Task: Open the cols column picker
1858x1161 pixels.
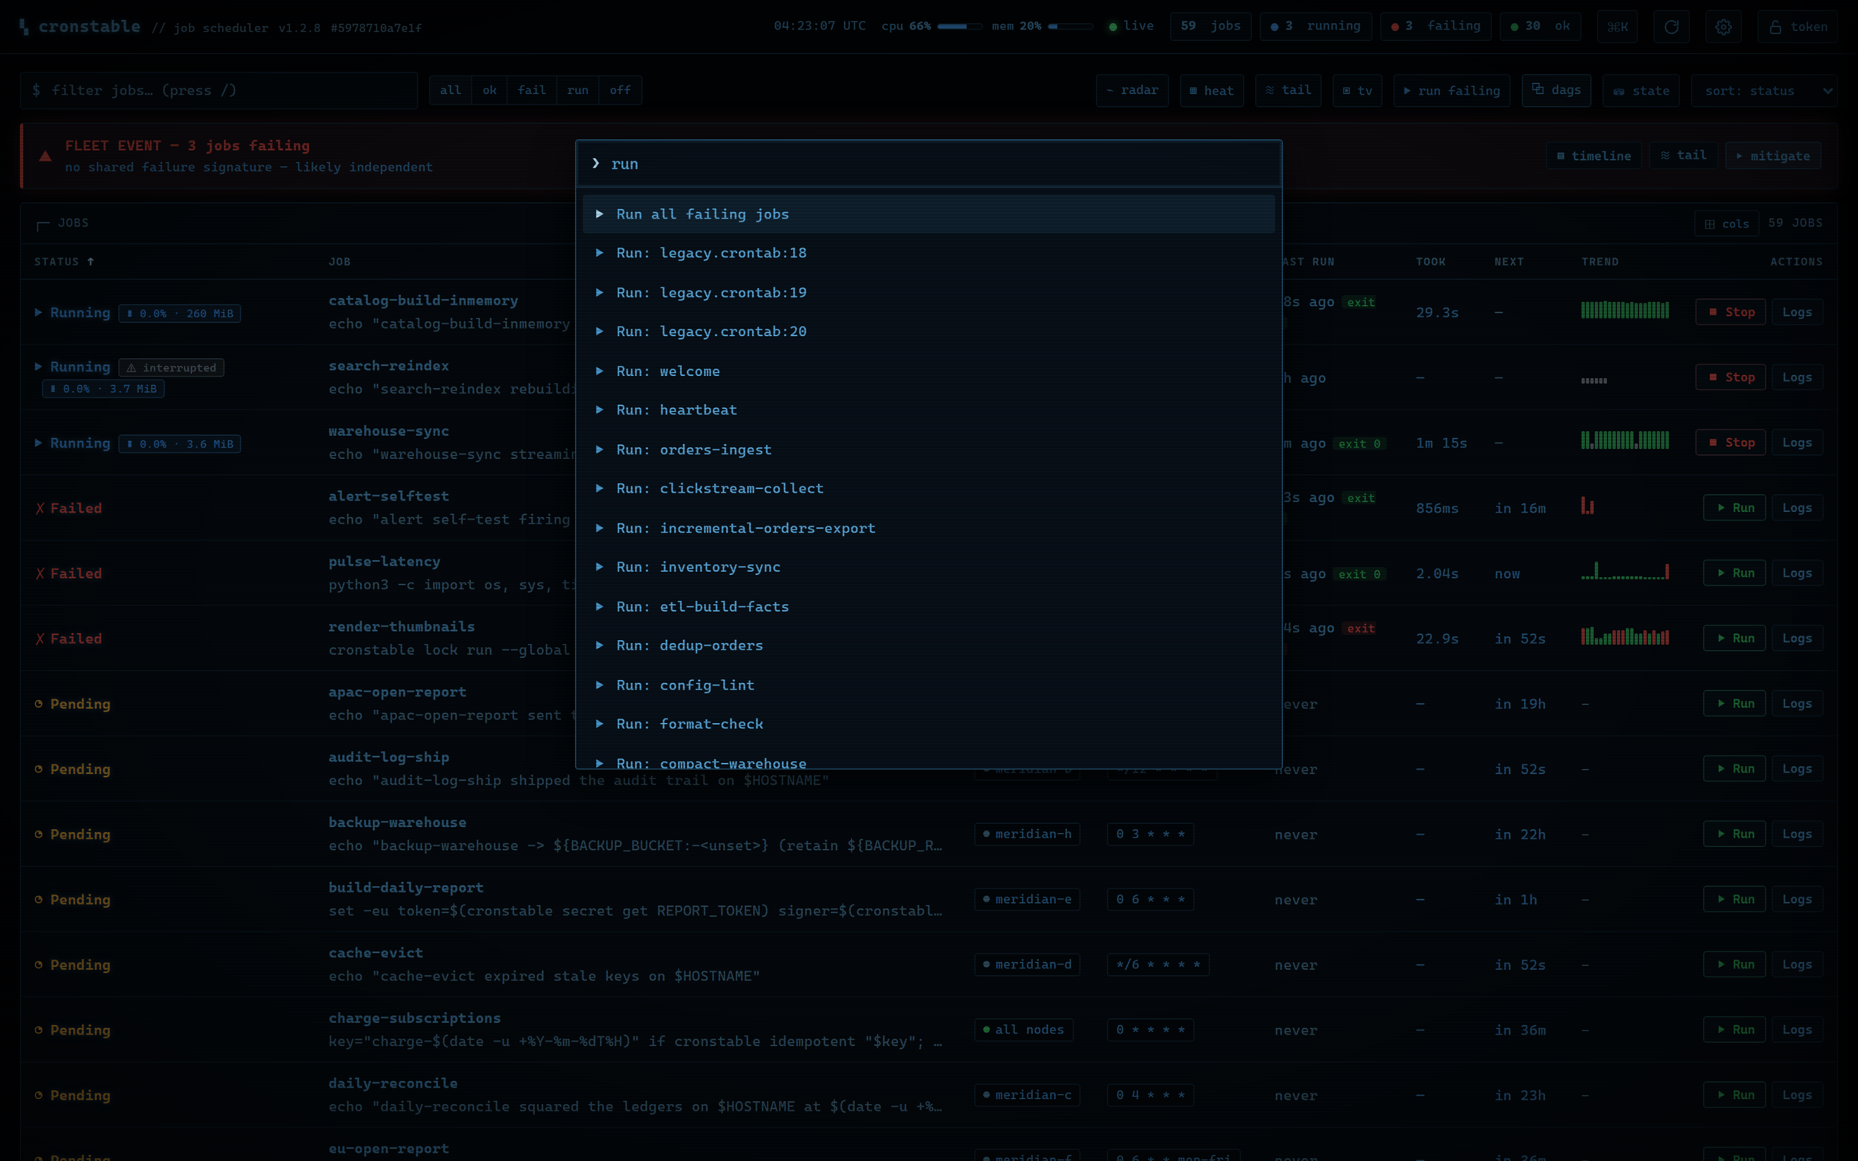Action: click(1727, 223)
